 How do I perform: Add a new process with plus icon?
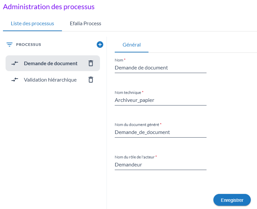click(100, 45)
